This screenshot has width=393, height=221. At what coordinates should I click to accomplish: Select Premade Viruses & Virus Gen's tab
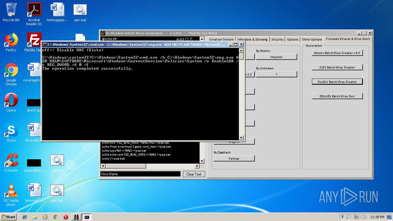coord(348,39)
